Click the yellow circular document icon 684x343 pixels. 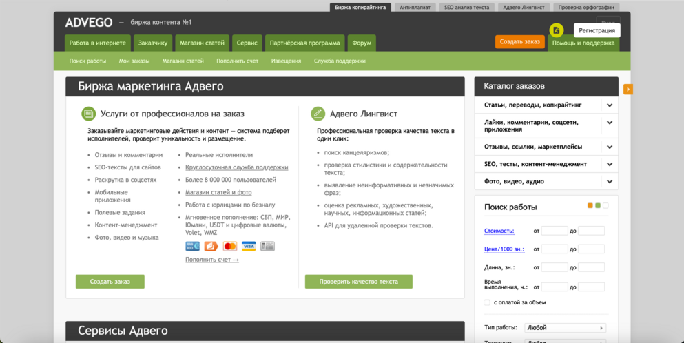tap(556, 30)
